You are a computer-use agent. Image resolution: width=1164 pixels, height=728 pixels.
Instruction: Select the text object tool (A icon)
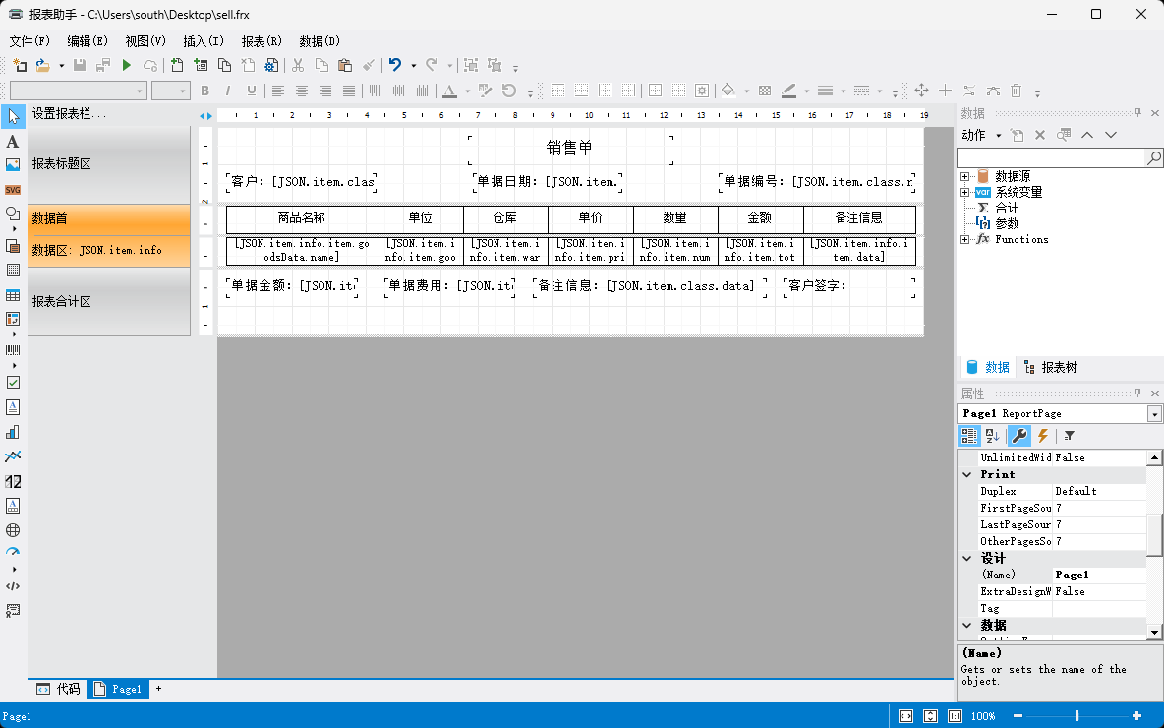pyautogui.click(x=13, y=142)
